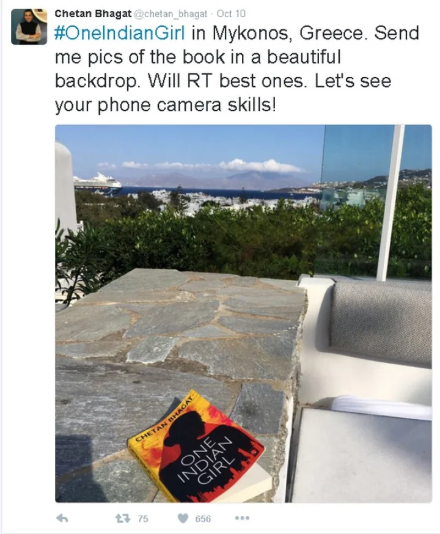View the 75 retweets count
440x534 pixels.
click(x=143, y=519)
